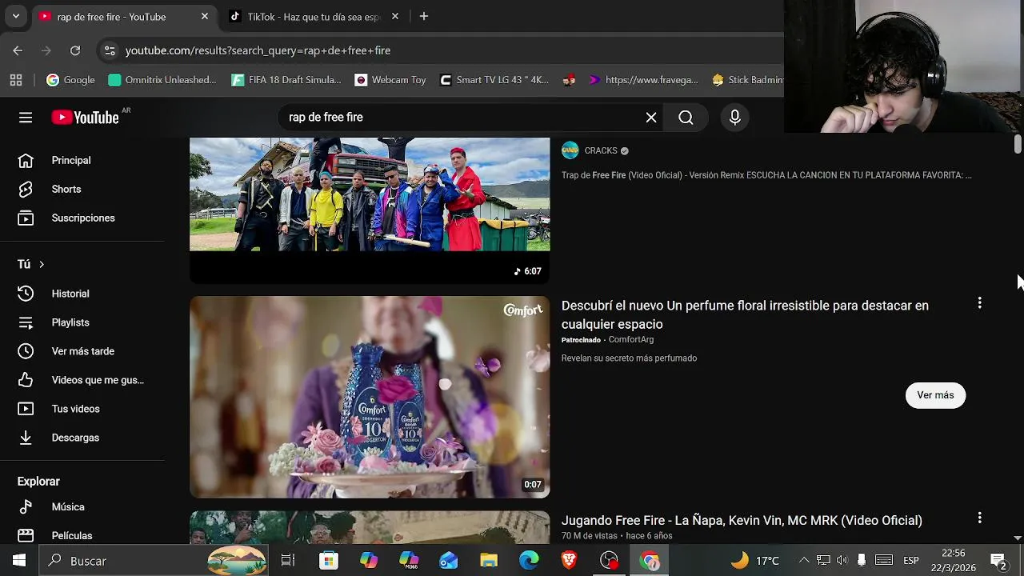Launch Brave browser from the taskbar
This screenshot has width=1024, height=576.
click(x=569, y=561)
